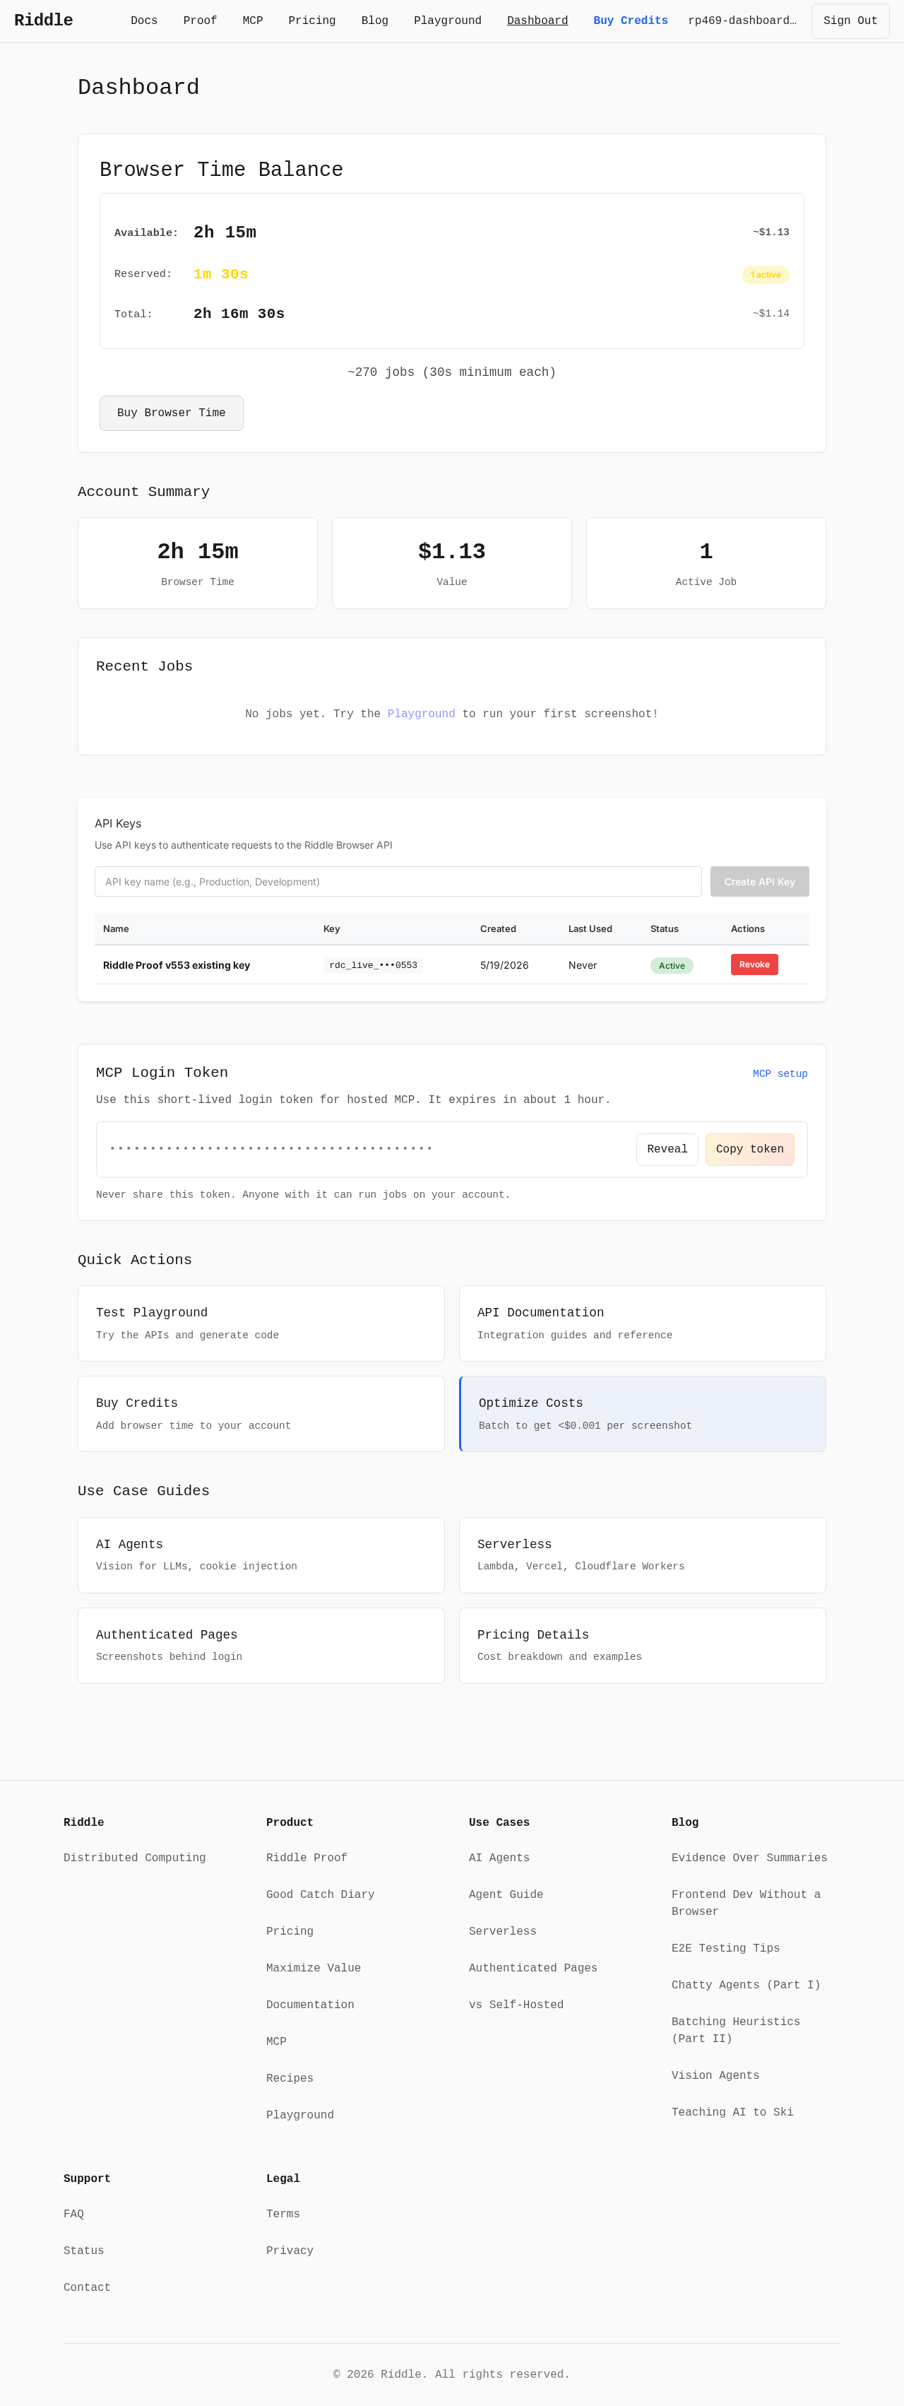Image resolution: width=904 pixels, height=2406 pixels.
Task: Open the Test Playground quick action card
Action: [261, 1323]
